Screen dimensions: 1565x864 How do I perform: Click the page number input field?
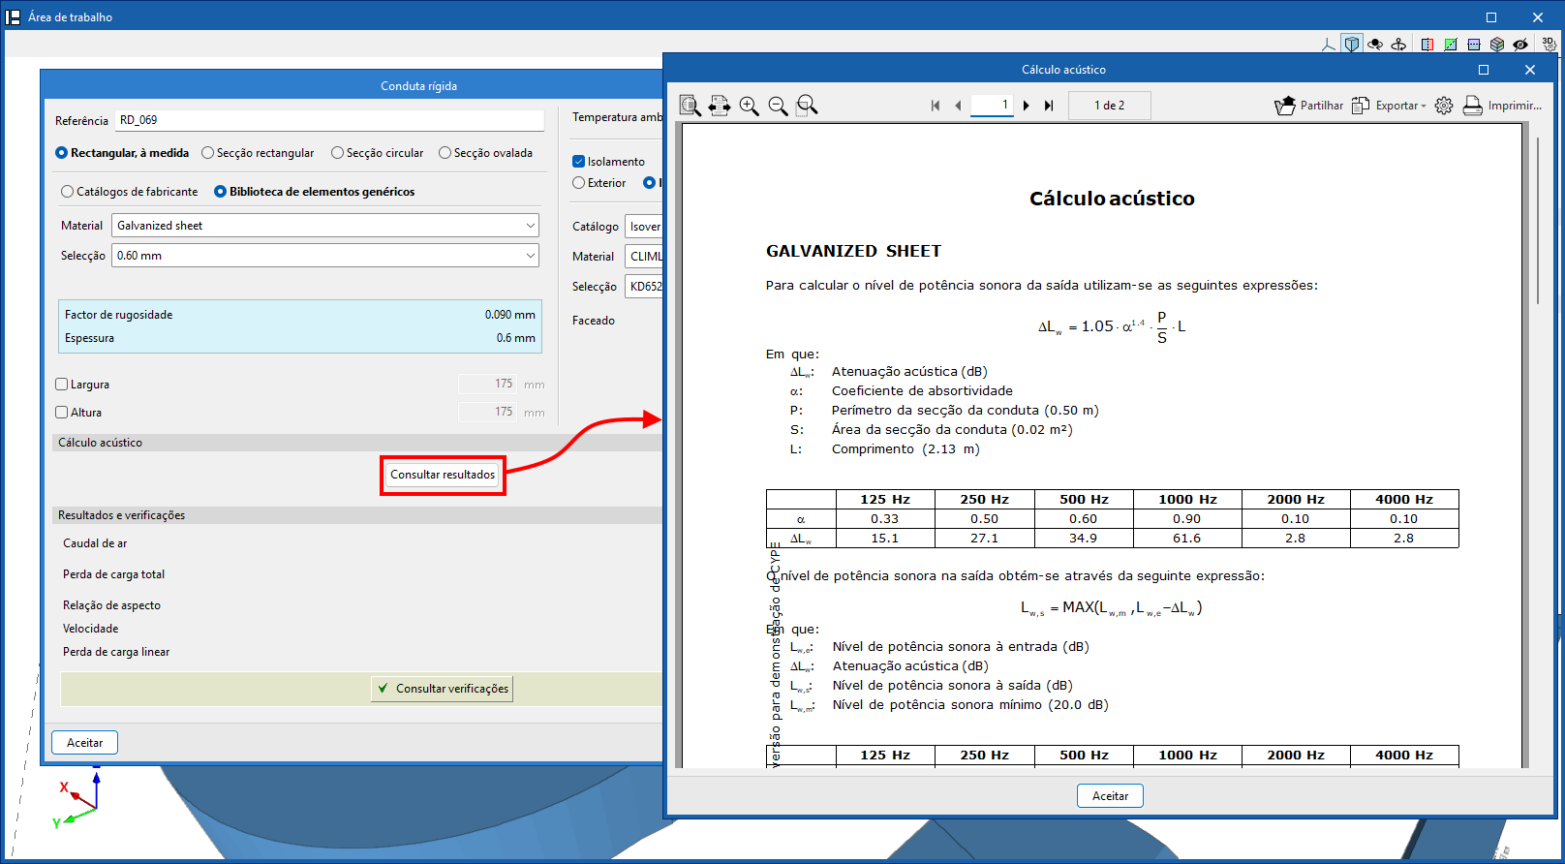click(x=992, y=106)
